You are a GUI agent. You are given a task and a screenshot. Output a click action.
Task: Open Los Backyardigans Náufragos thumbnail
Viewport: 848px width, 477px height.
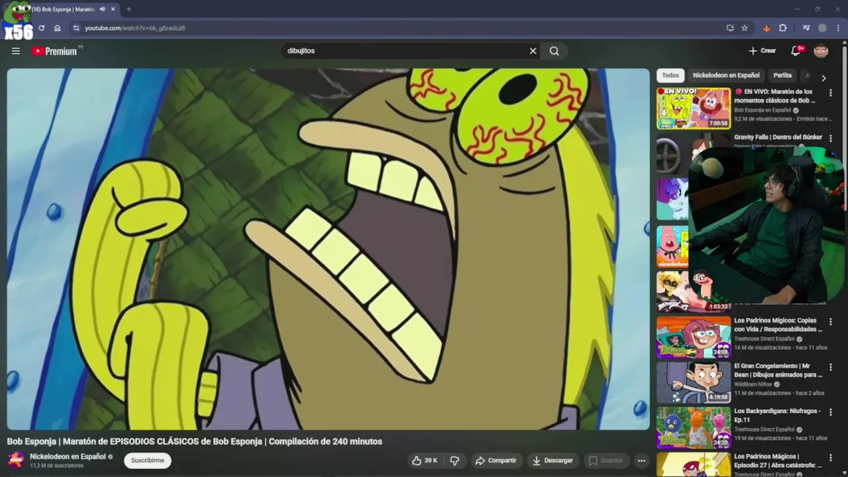pyautogui.click(x=694, y=428)
